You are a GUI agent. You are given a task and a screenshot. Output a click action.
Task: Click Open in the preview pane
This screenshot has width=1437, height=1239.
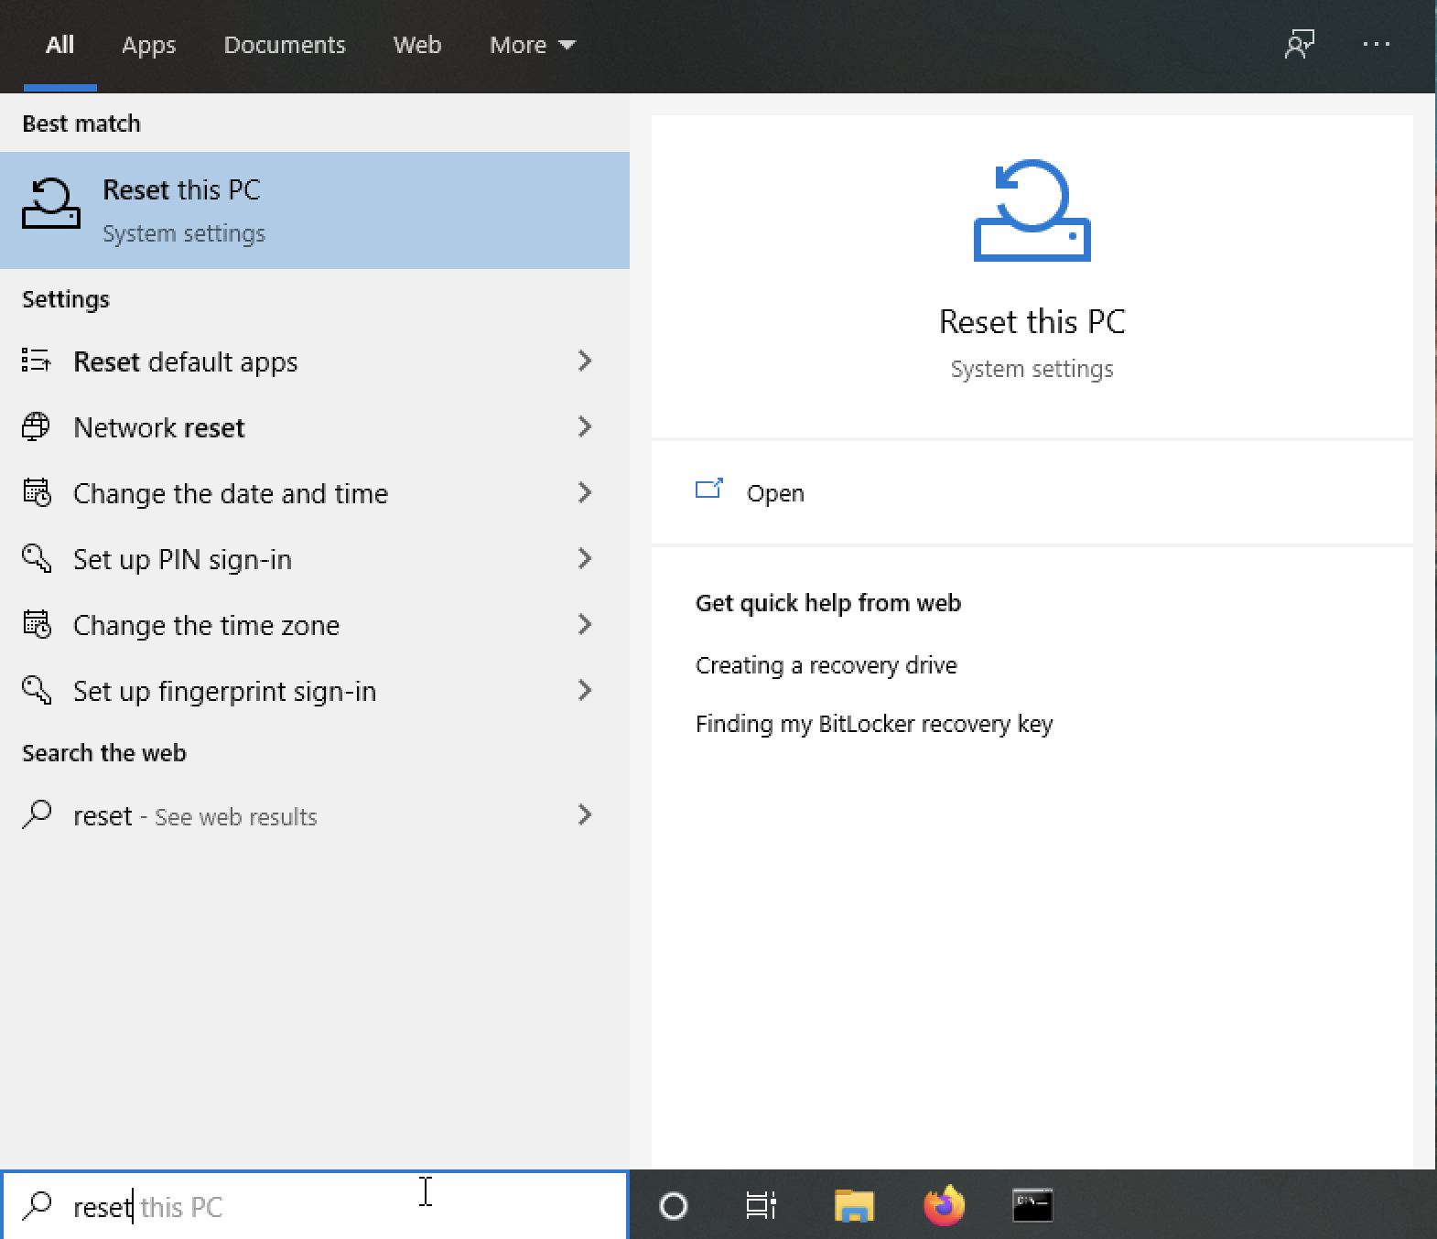(775, 493)
